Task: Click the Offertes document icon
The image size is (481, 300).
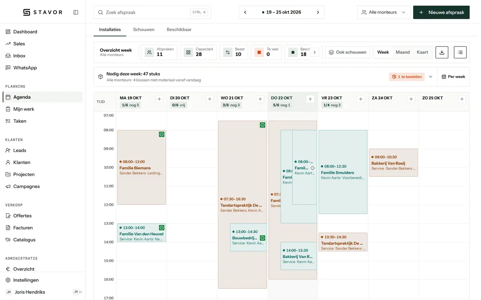Action: point(8,216)
